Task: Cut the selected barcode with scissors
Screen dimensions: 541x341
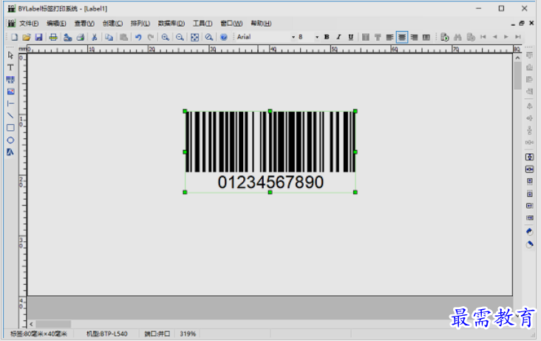Action: [x=94, y=37]
